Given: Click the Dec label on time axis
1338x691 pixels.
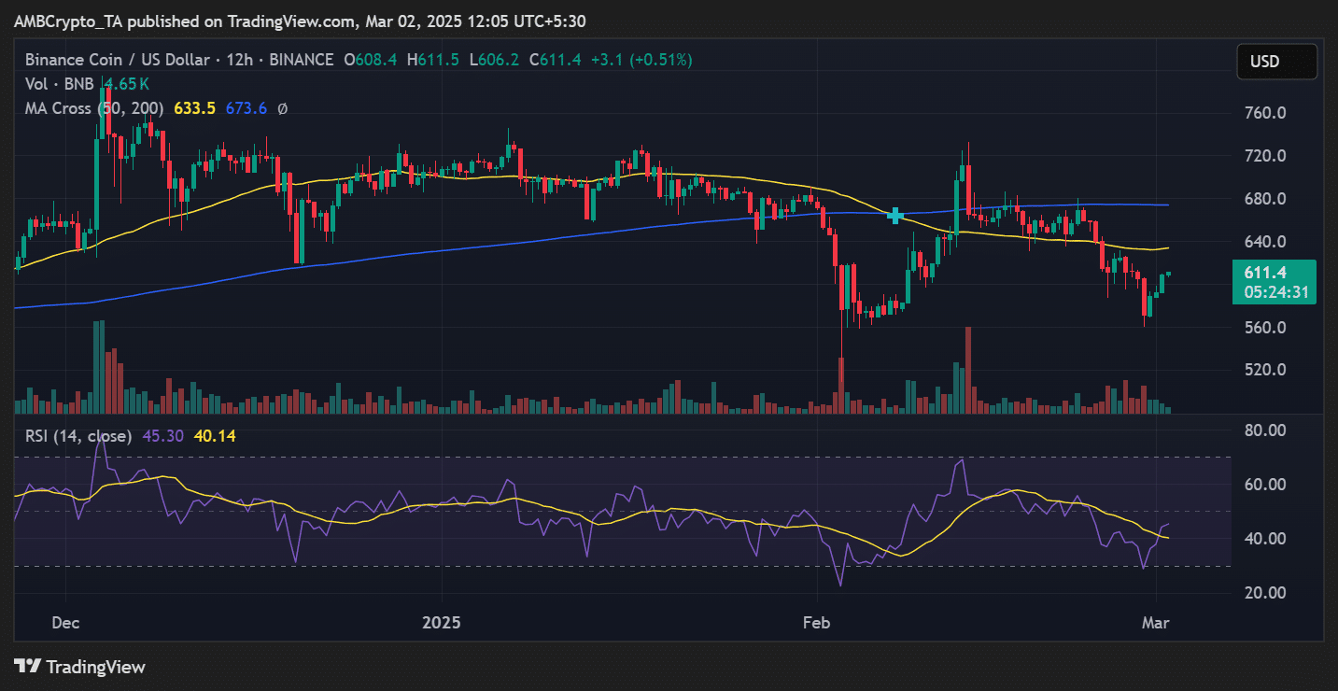Looking at the screenshot, I should click(67, 622).
